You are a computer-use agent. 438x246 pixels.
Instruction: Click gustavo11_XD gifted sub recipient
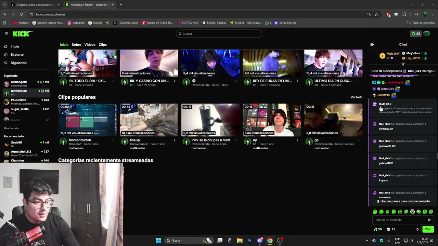387,146
